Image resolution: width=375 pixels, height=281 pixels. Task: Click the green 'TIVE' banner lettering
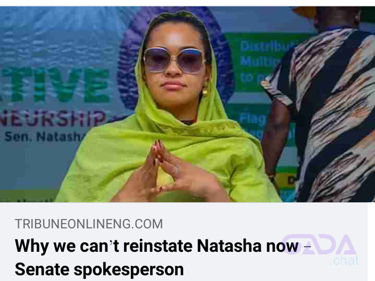(x=55, y=85)
